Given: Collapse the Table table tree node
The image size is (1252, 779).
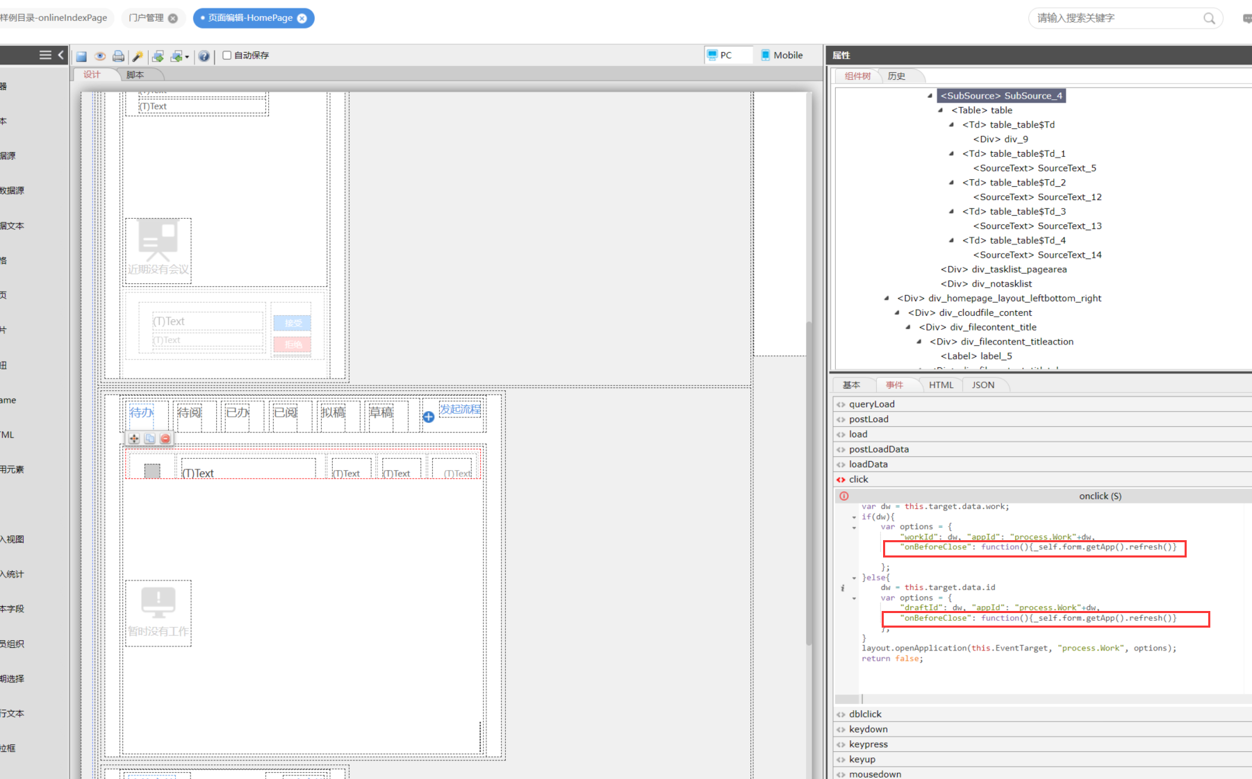Looking at the screenshot, I should (941, 110).
